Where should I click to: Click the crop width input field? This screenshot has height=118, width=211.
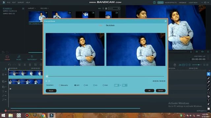(116, 85)
